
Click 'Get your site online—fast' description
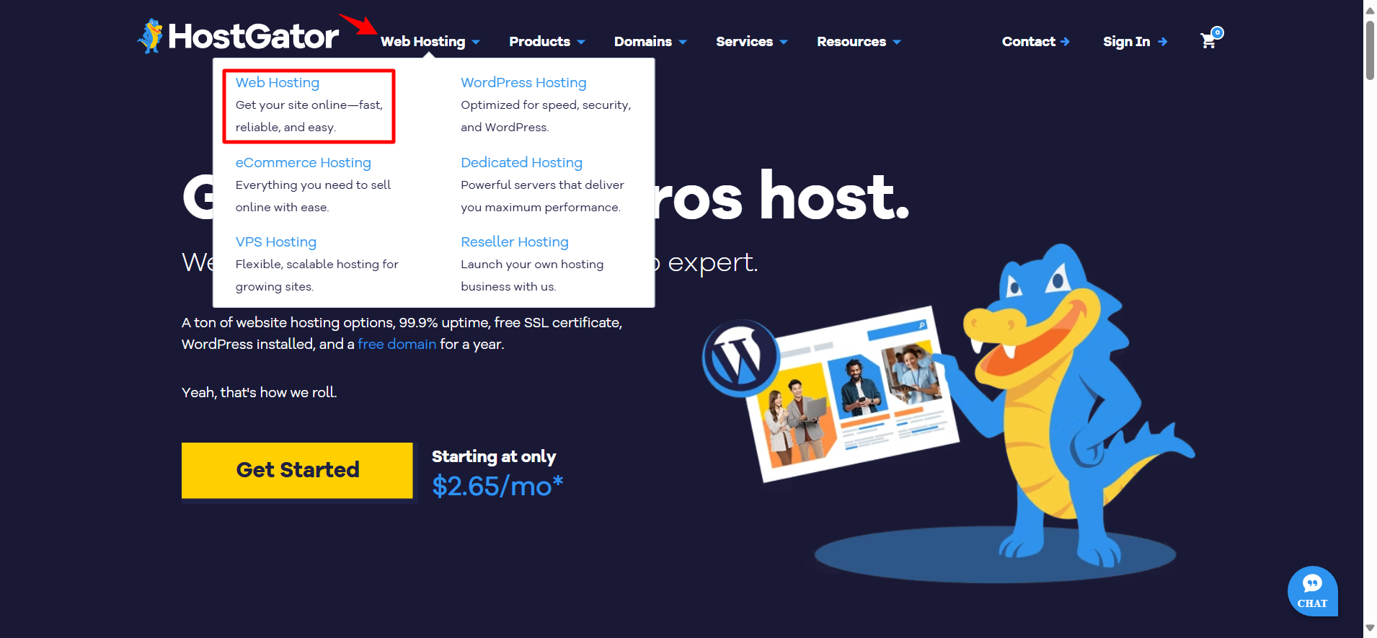309,105
